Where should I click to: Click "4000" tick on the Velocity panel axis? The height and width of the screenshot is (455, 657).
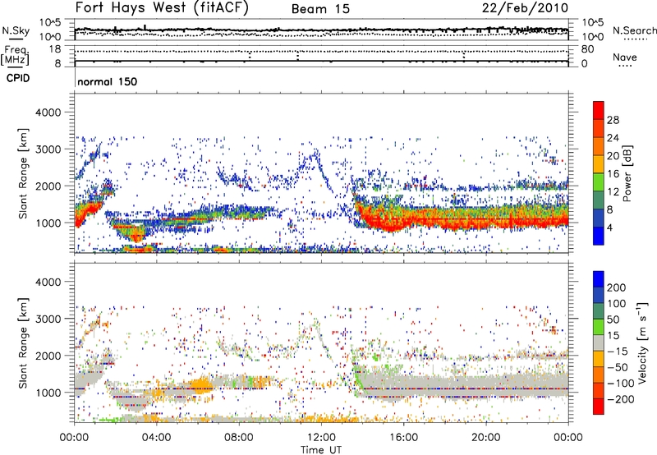pos(48,282)
